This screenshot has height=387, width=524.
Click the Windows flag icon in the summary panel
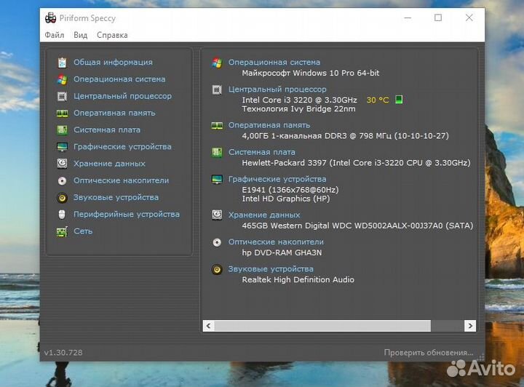[x=217, y=63]
